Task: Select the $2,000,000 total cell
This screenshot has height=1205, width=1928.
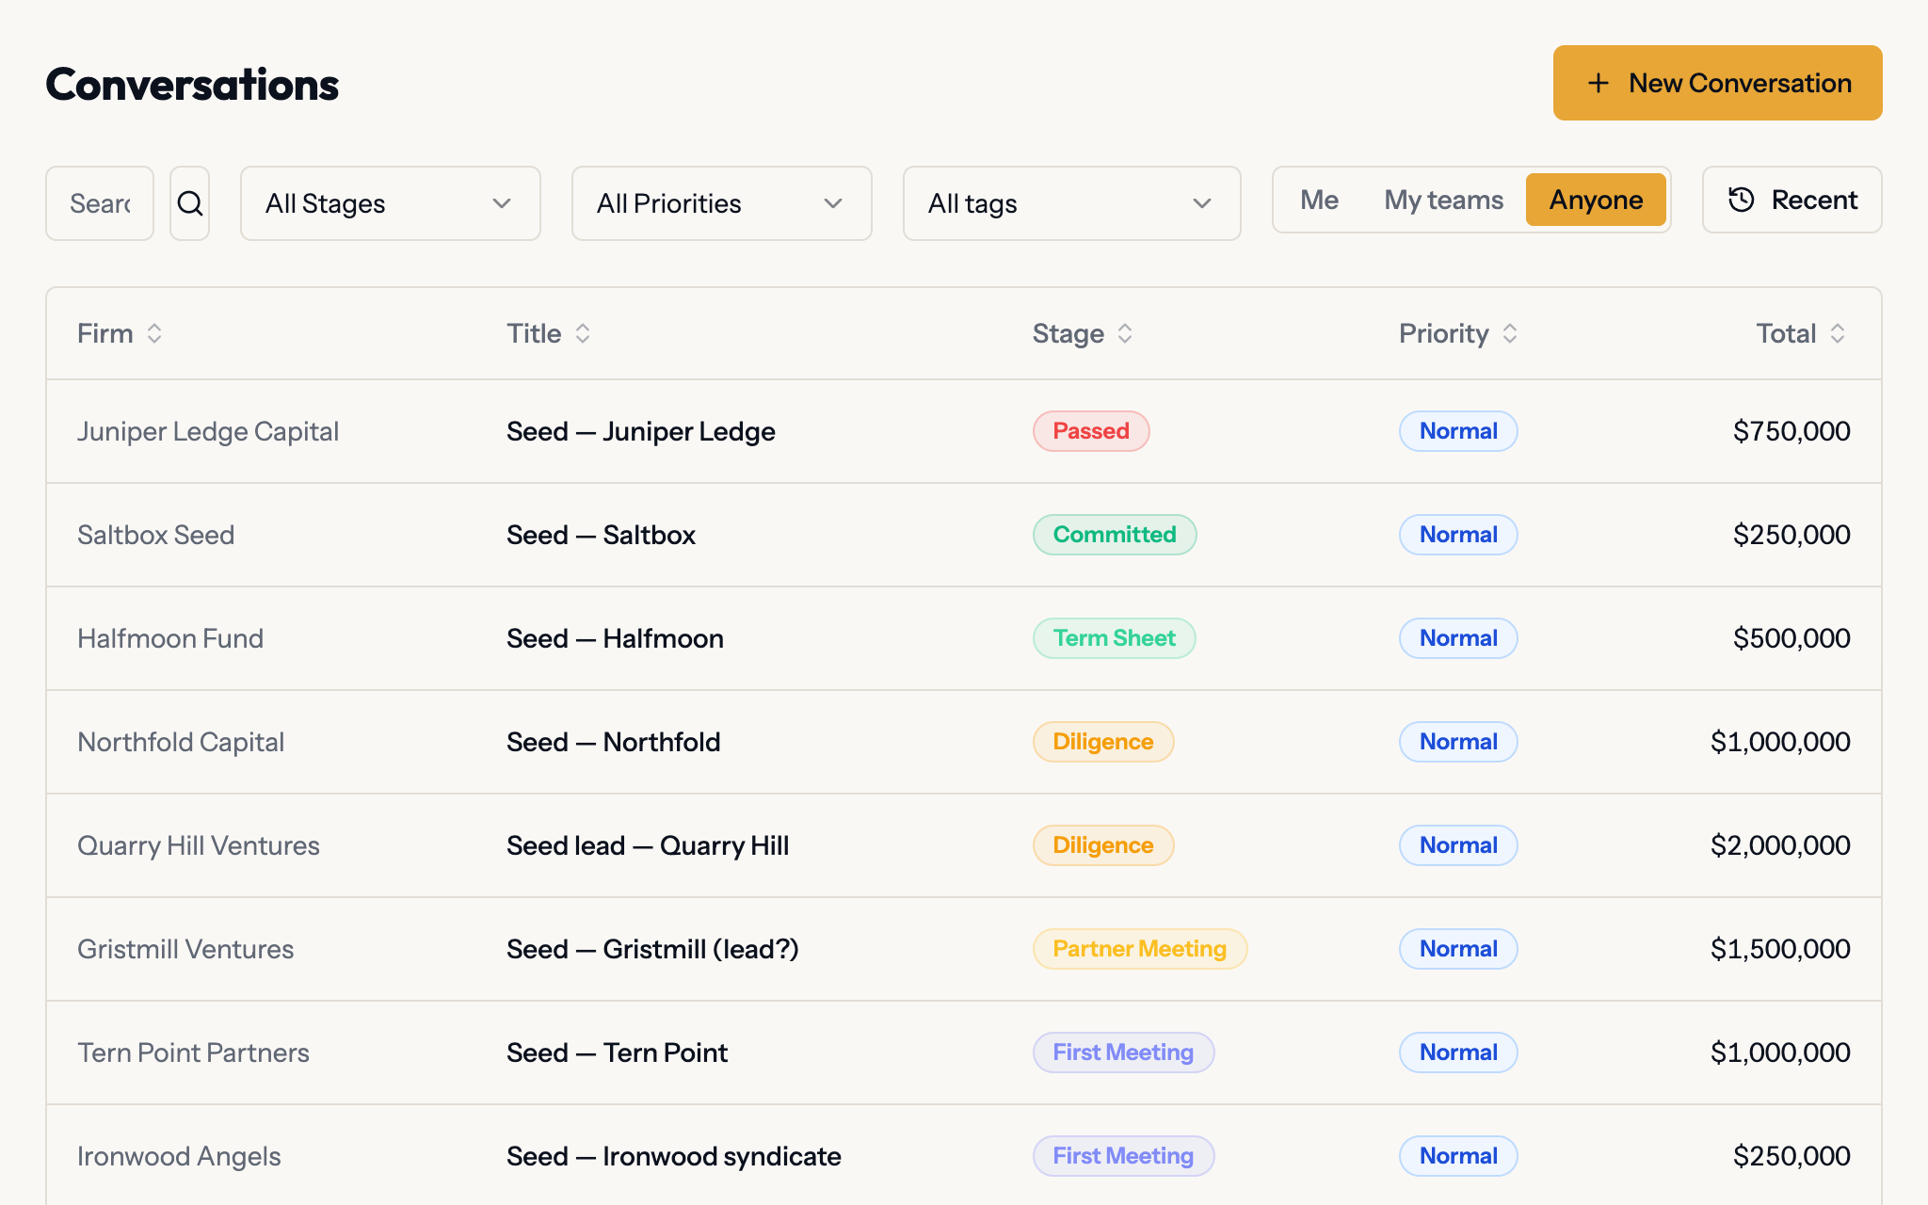Action: (1780, 845)
